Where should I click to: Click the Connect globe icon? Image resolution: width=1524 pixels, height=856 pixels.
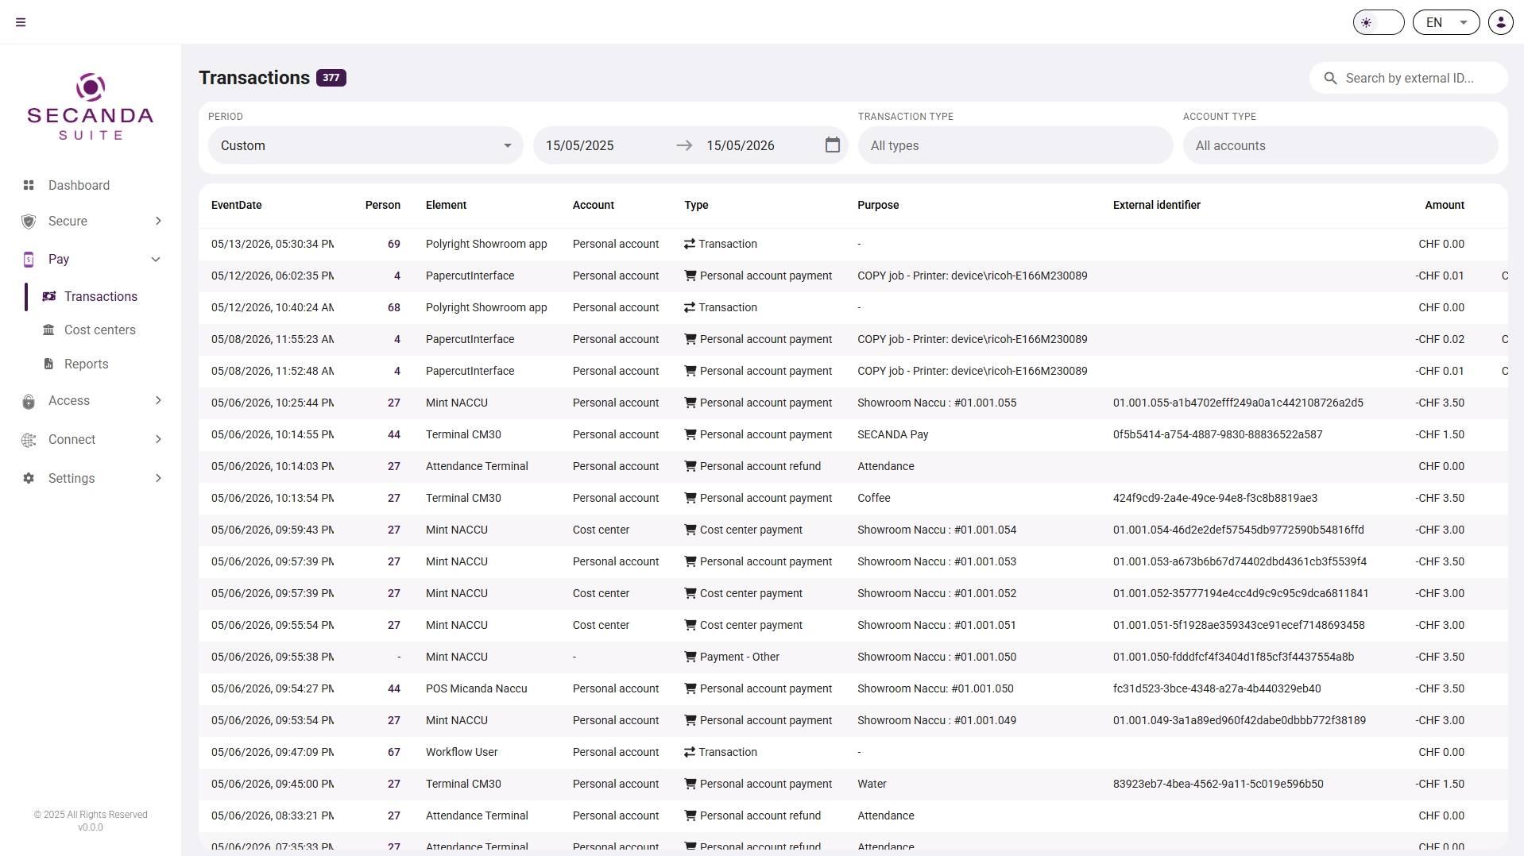[29, 440]
